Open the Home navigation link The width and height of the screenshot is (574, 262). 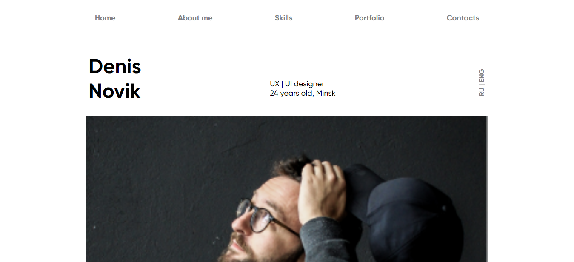coord(105,18)
